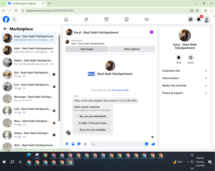Screen dimensions: 215x171
Task: Open Mariangel conversation in the chat list
Action: click(x=29, y=99)
